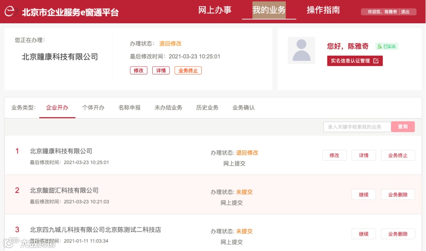Viewport: 426px width, 251px height.
Task: Click the 您好, 陈雅奇 greeting text
Action: (348, 47)
